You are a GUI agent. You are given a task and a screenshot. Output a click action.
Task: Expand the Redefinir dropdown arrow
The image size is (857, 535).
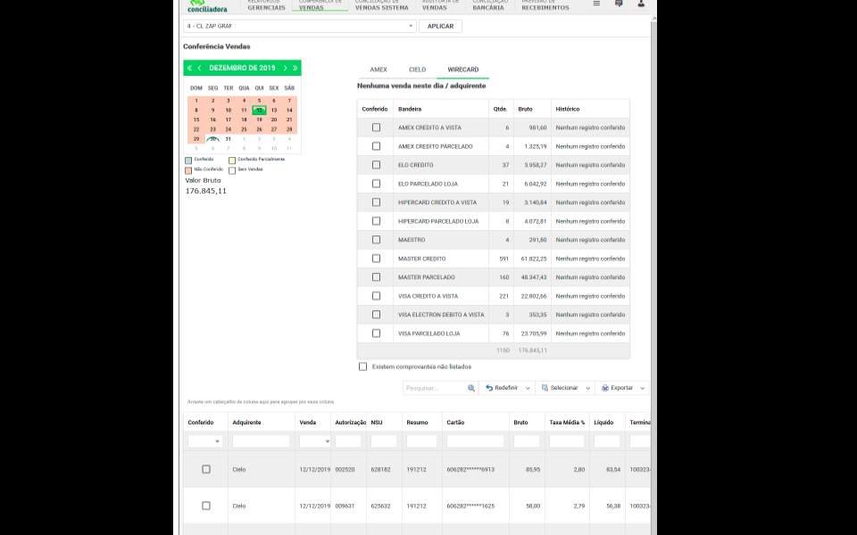pos(528,388)
